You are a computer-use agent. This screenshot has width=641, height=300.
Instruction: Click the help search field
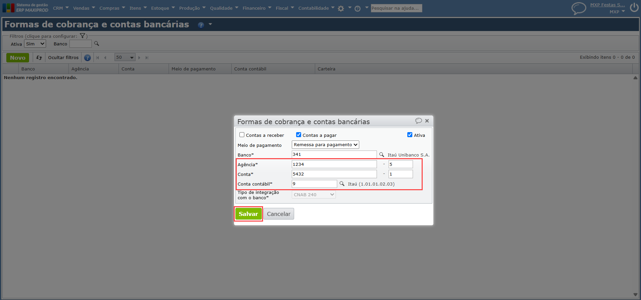[396, 8]
